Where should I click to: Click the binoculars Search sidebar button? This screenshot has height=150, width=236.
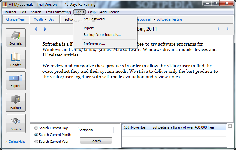click(16, 124)
